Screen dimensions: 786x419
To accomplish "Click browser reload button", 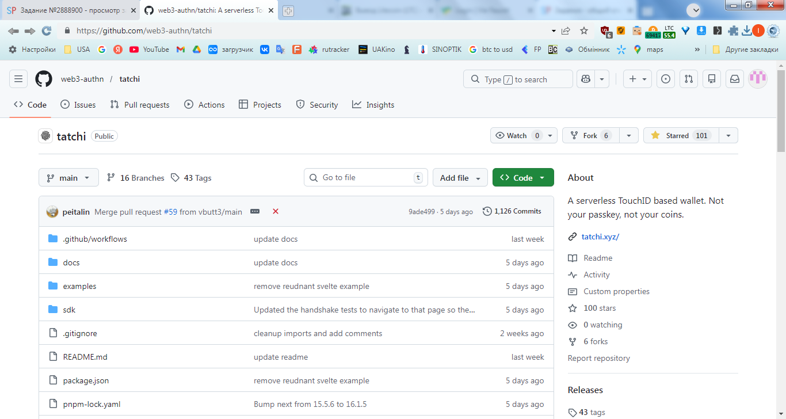I will (x=47, y=31).
